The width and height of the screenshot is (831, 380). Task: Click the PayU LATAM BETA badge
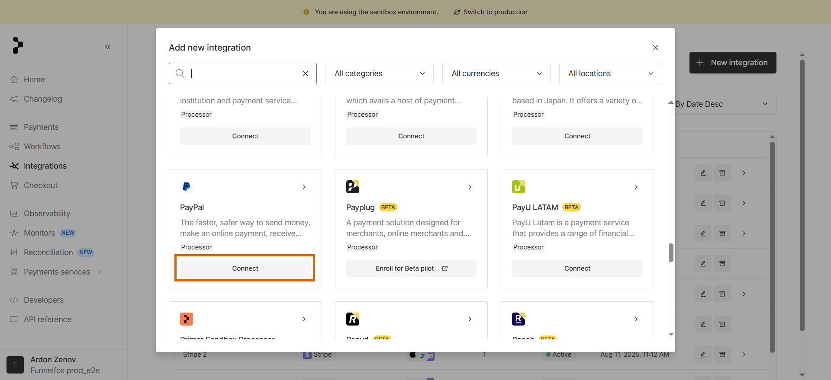(x=572, y=208)
